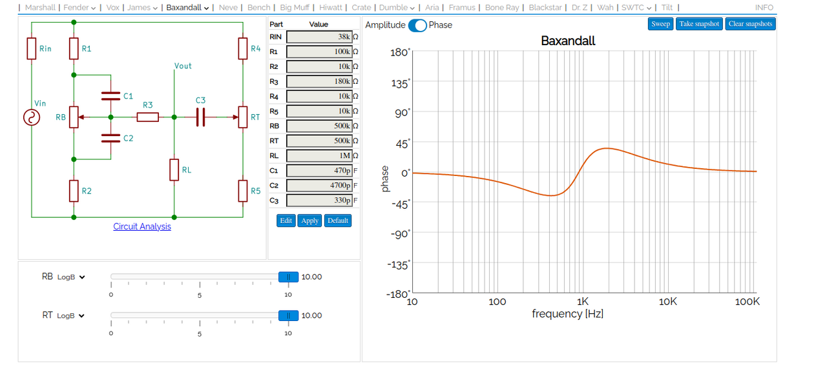The height and width of the screenshot is (390, 827).
Task: Restore Default part values
Action: (338, 220)
